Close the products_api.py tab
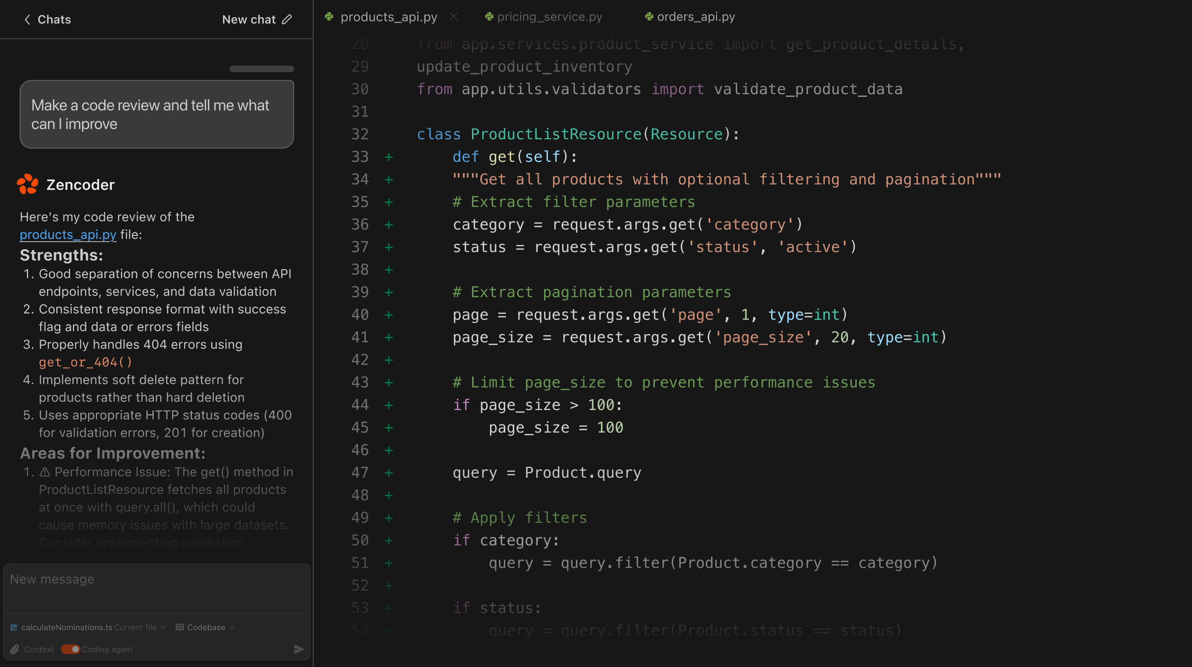Image resolution: width=1192 pixels, height=667 pixels. click(454, 16)
